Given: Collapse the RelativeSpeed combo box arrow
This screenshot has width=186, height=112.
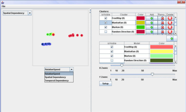Looking at the screenshot, I should (71, 69).
